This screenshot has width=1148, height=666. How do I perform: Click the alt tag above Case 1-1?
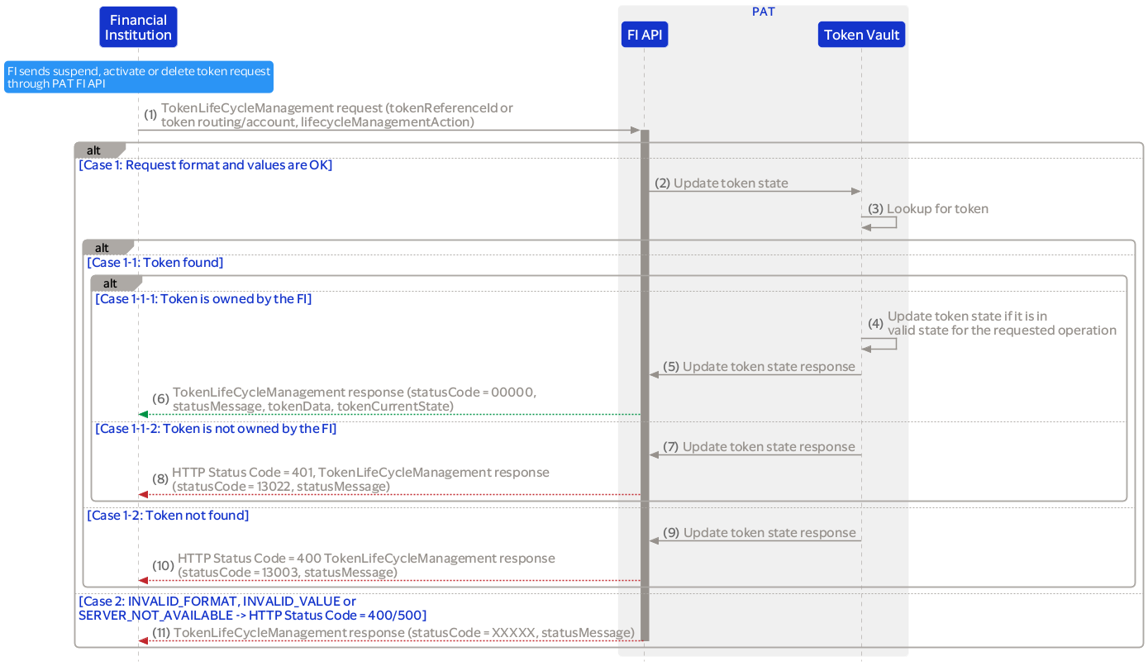[x=103, y=248]
